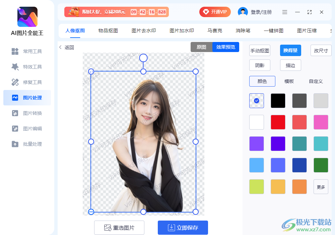This screenshot has width=335, height=235.
Task: Switch preview to 原图 view
Action: point(201,47)
